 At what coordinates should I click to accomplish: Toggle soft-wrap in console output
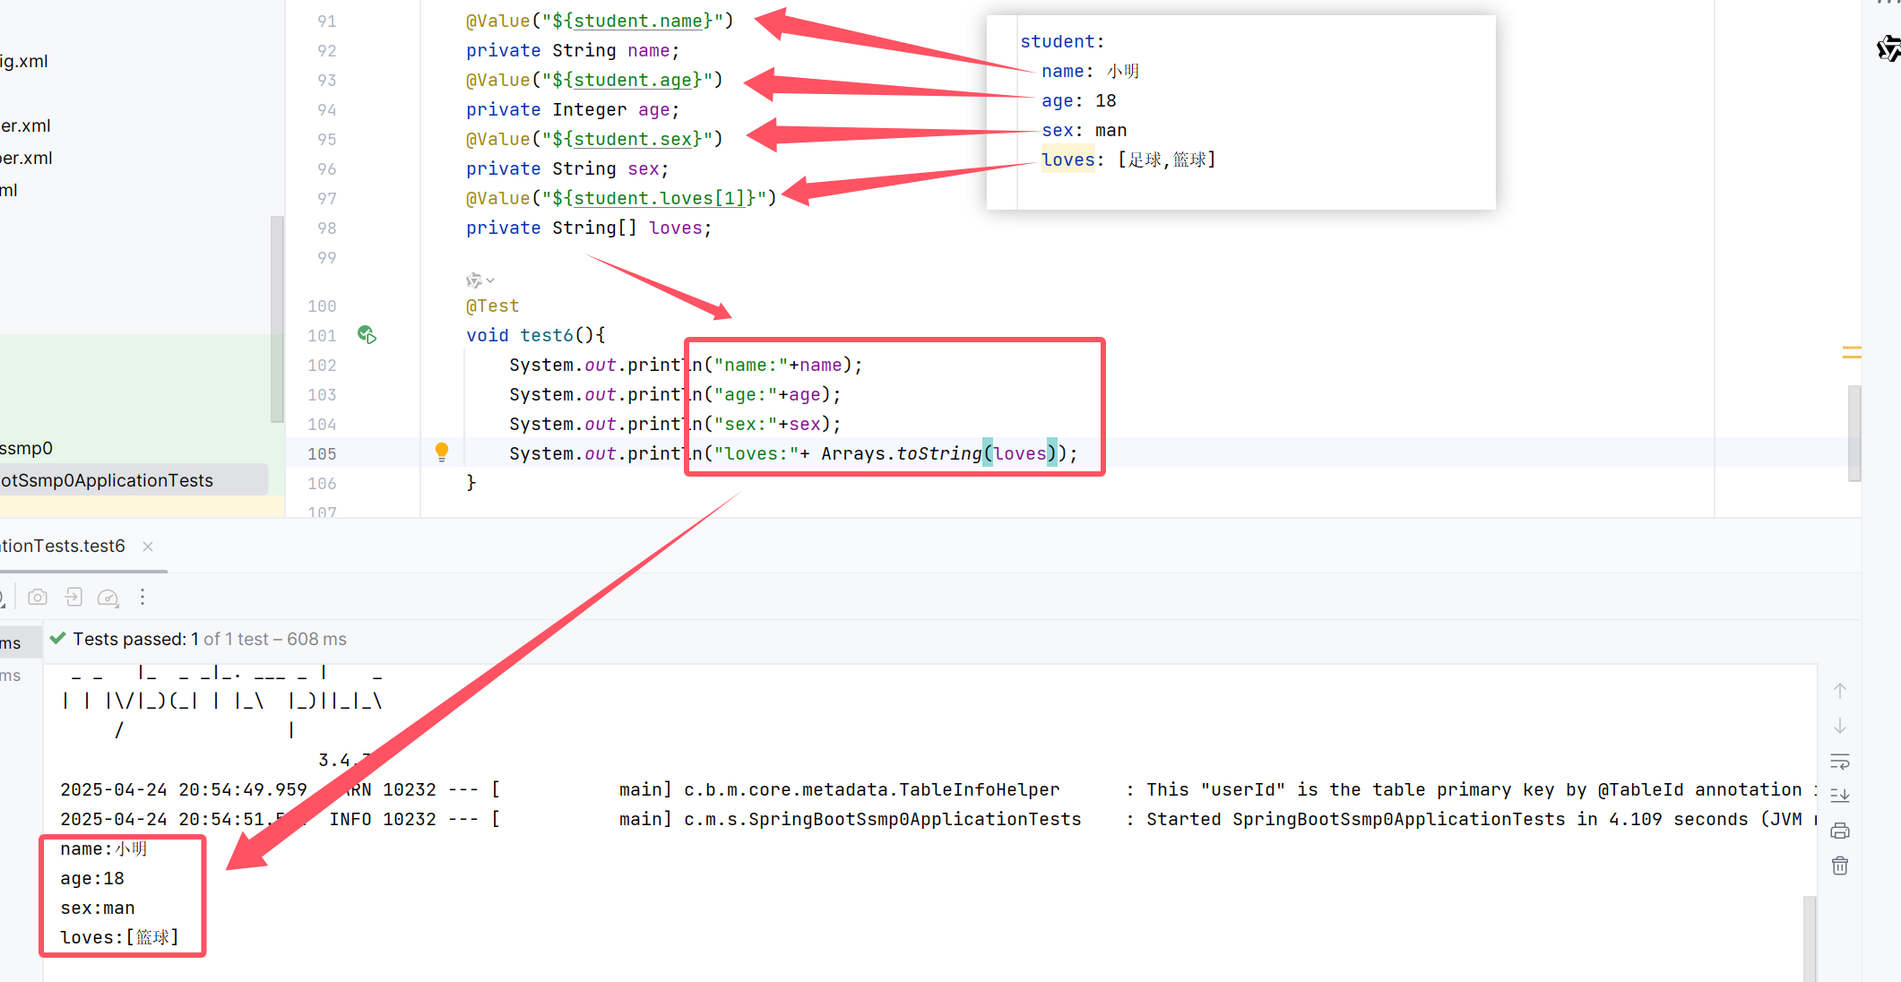(1840, 762)
